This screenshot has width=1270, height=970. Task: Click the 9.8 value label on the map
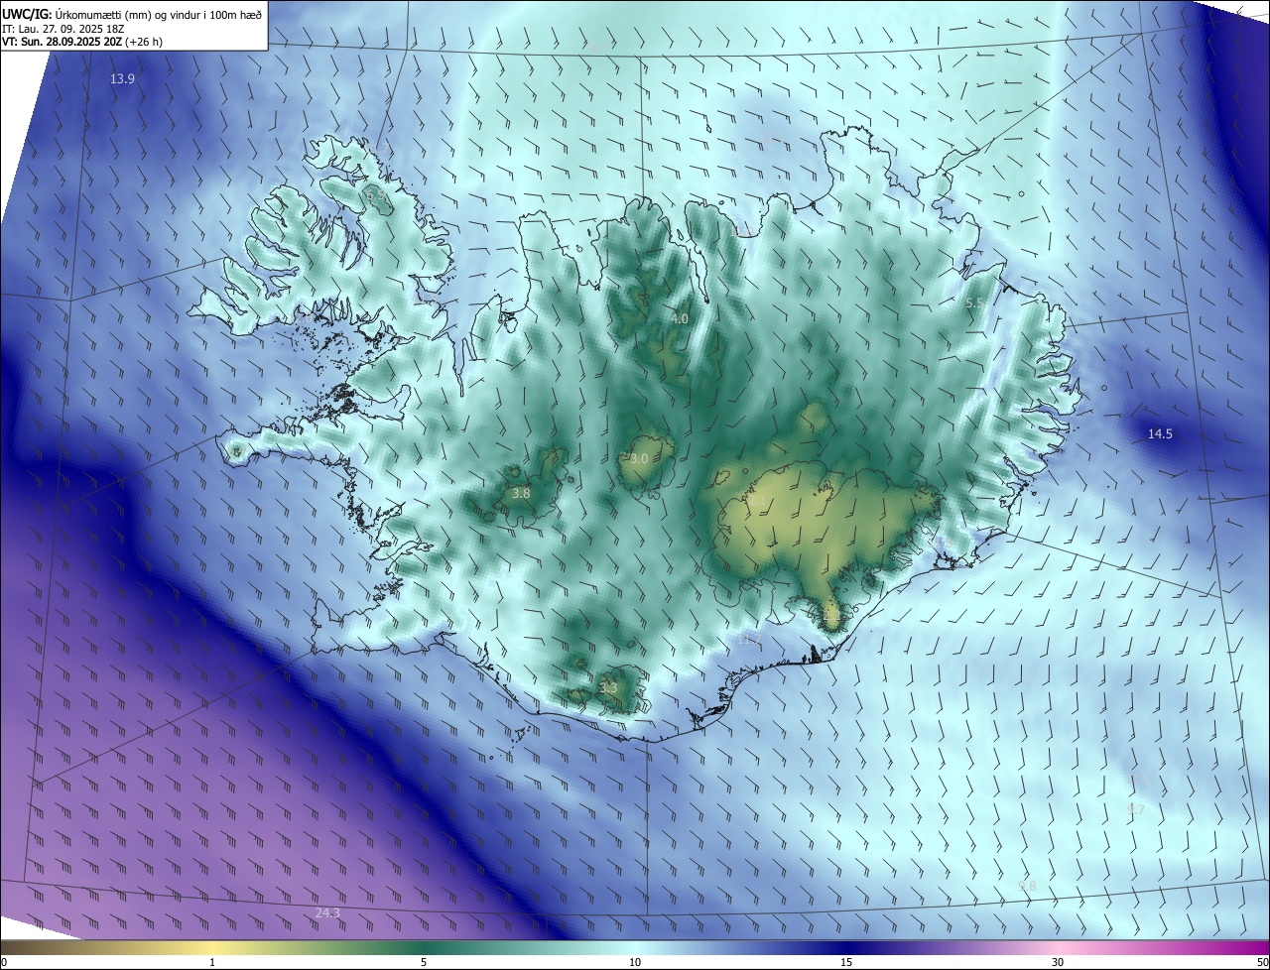click(1027, 886)
